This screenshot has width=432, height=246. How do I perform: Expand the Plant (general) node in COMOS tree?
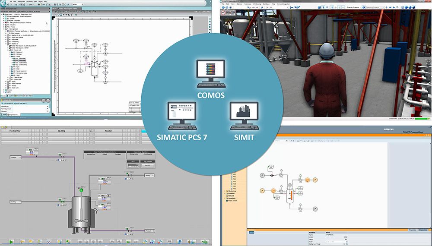(x=4, y=29)
